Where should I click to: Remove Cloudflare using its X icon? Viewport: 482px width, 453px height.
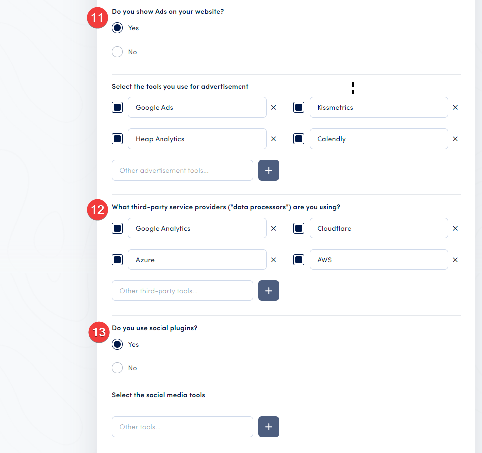pos(455,228)
